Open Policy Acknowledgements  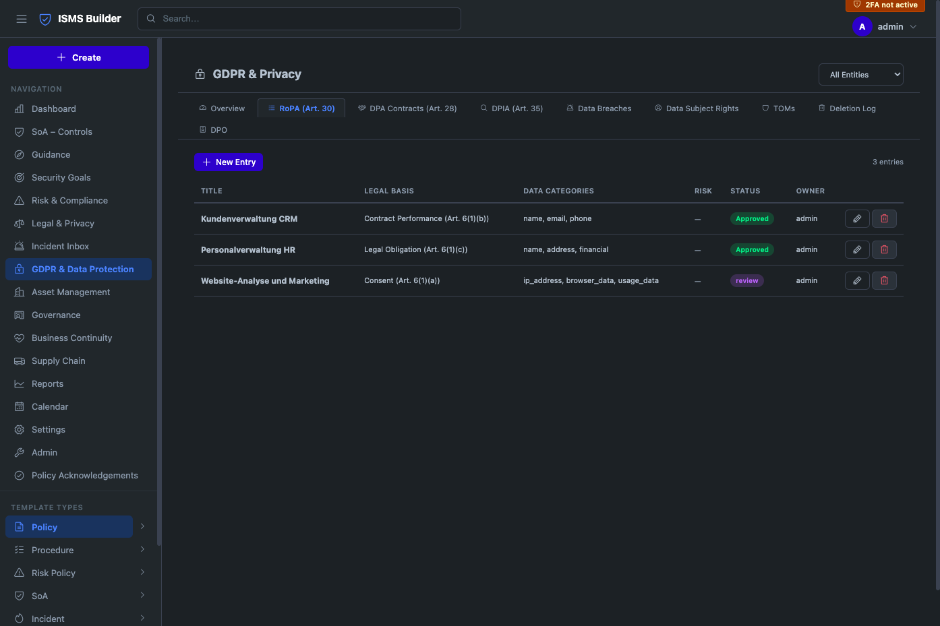tap(78, 475)
